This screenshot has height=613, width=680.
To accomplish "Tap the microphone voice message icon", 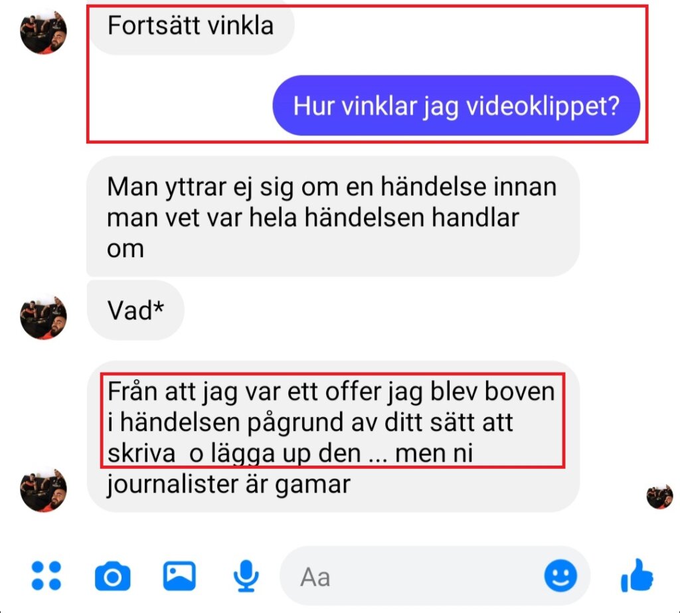I will 246,576.
